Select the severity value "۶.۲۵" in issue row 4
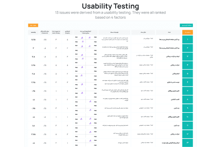Screen dimensions: 221x147 click(x=33, y=65)
